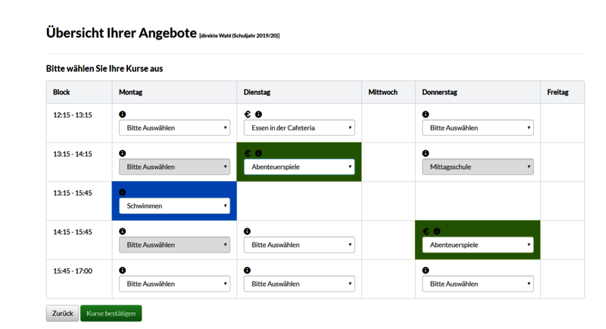Click the Freitag column header
Image resolution: width=606 pixels, height=329 pixels.
click(558, 92)
